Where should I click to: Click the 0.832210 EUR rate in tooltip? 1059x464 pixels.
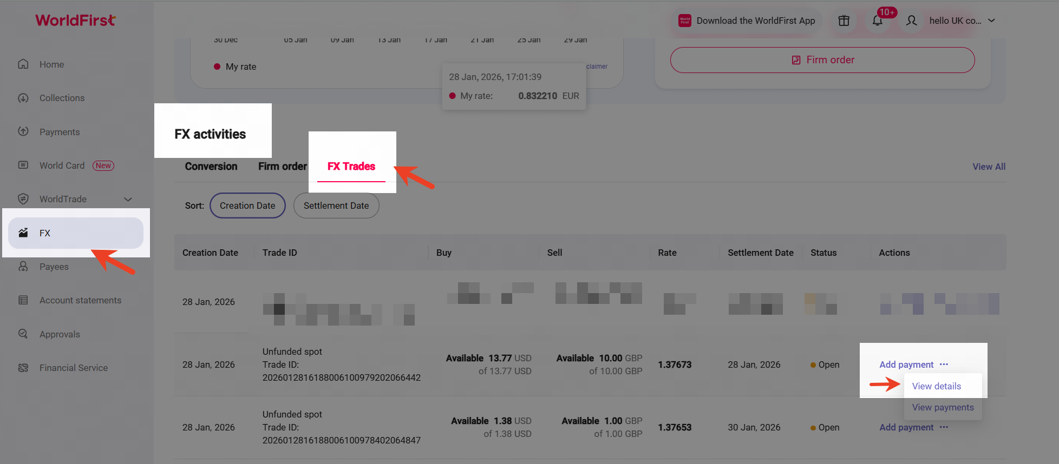point(548,96)
